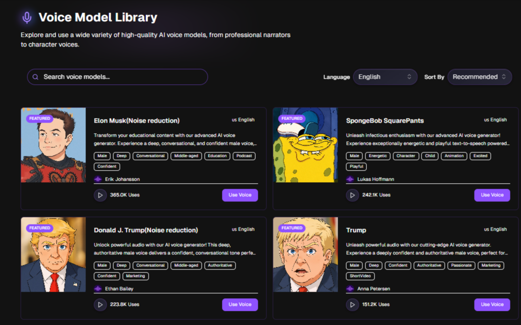
Task: Click the magnifier icon in search bar
Action: tap(35, 77)
